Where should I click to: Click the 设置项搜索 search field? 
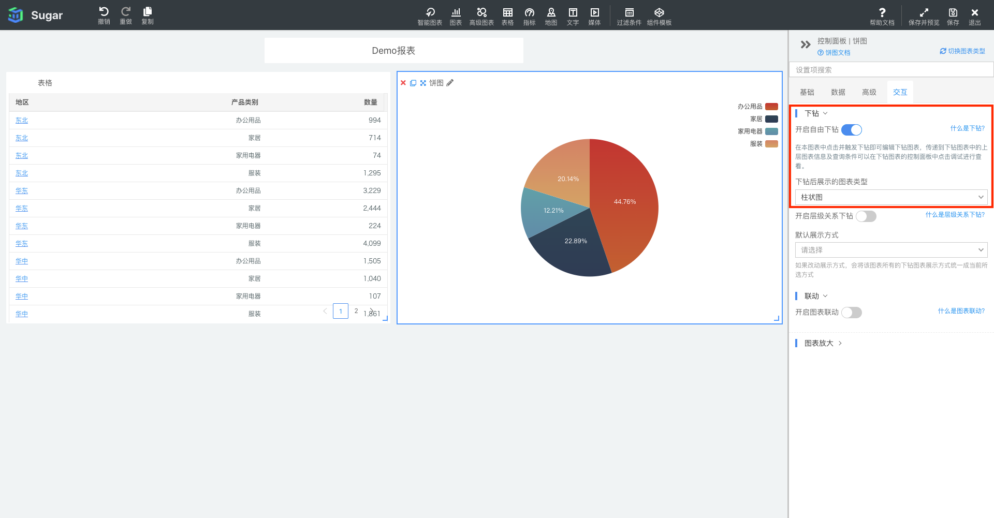890,70
